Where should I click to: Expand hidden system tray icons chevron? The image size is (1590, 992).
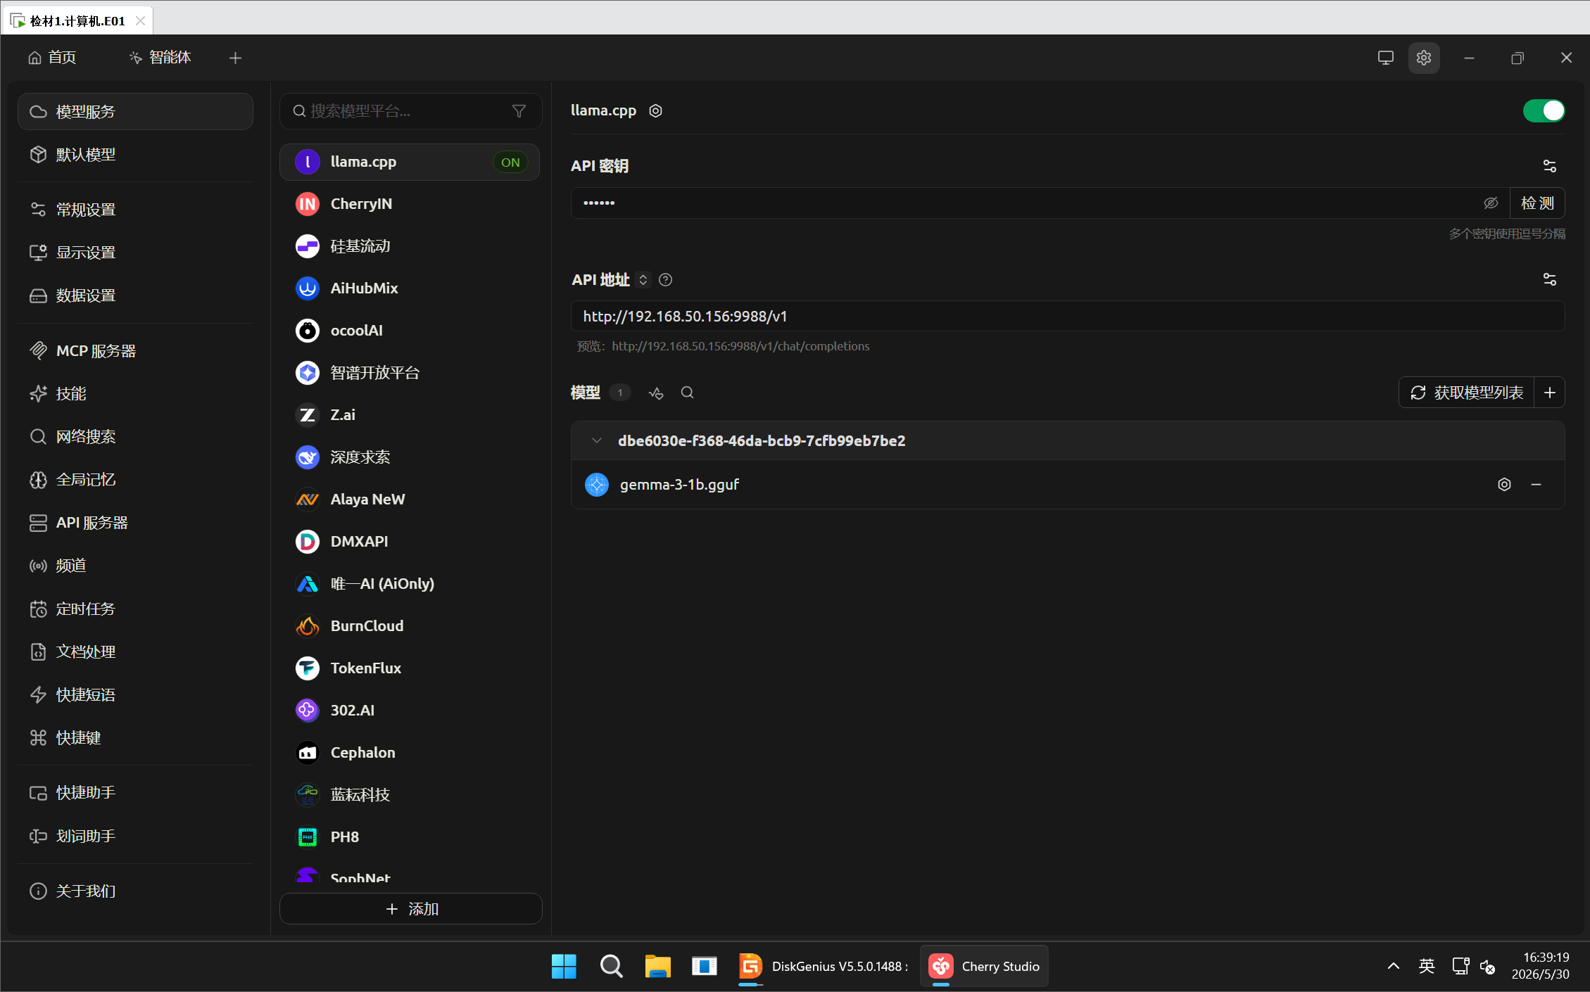click(1393, 966)
